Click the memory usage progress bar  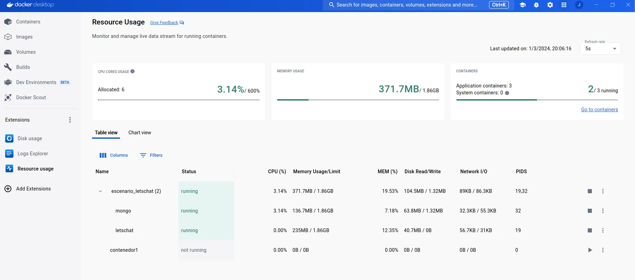(x=358, y=100)
